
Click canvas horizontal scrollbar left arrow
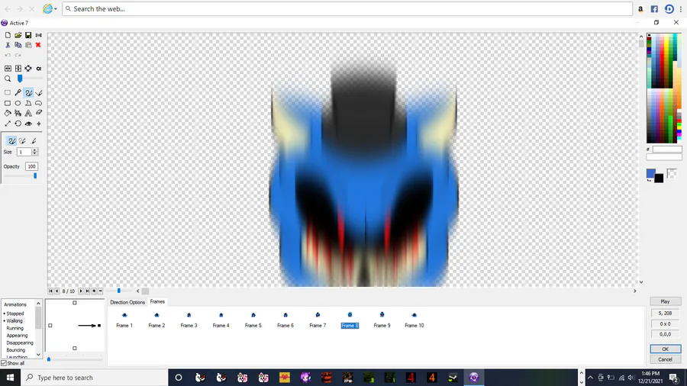pos(138,291)
